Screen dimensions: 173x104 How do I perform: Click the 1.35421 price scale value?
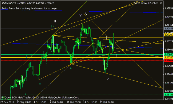(x=169, y=91)
